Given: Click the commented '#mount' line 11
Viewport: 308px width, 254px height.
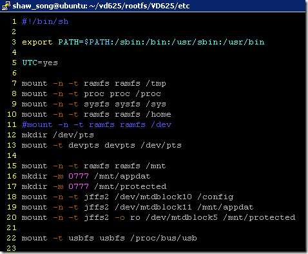Looking at the screenshot, I should point(97,124).
